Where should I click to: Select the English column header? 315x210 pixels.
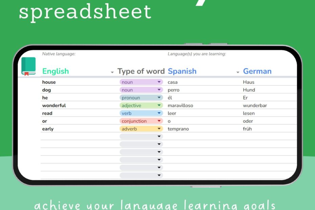click(x=56, y=71)
